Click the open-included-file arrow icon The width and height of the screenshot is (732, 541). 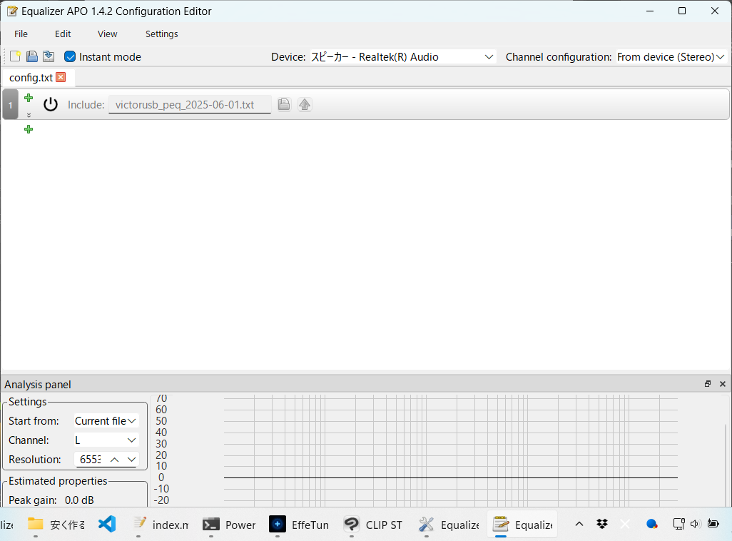coord(305,104)
